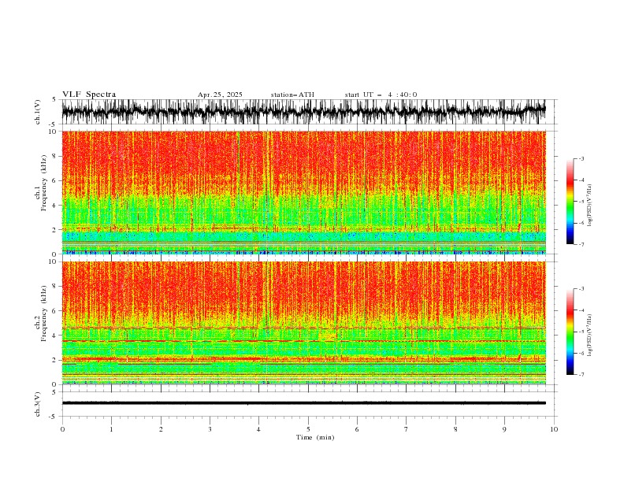Click time axis tick label "10"
The width and height of the screenshot is (624, 482).
pyautogui.click(x=554, y=429)
